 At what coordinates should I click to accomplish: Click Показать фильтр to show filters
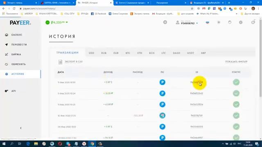tap(236, 62)
